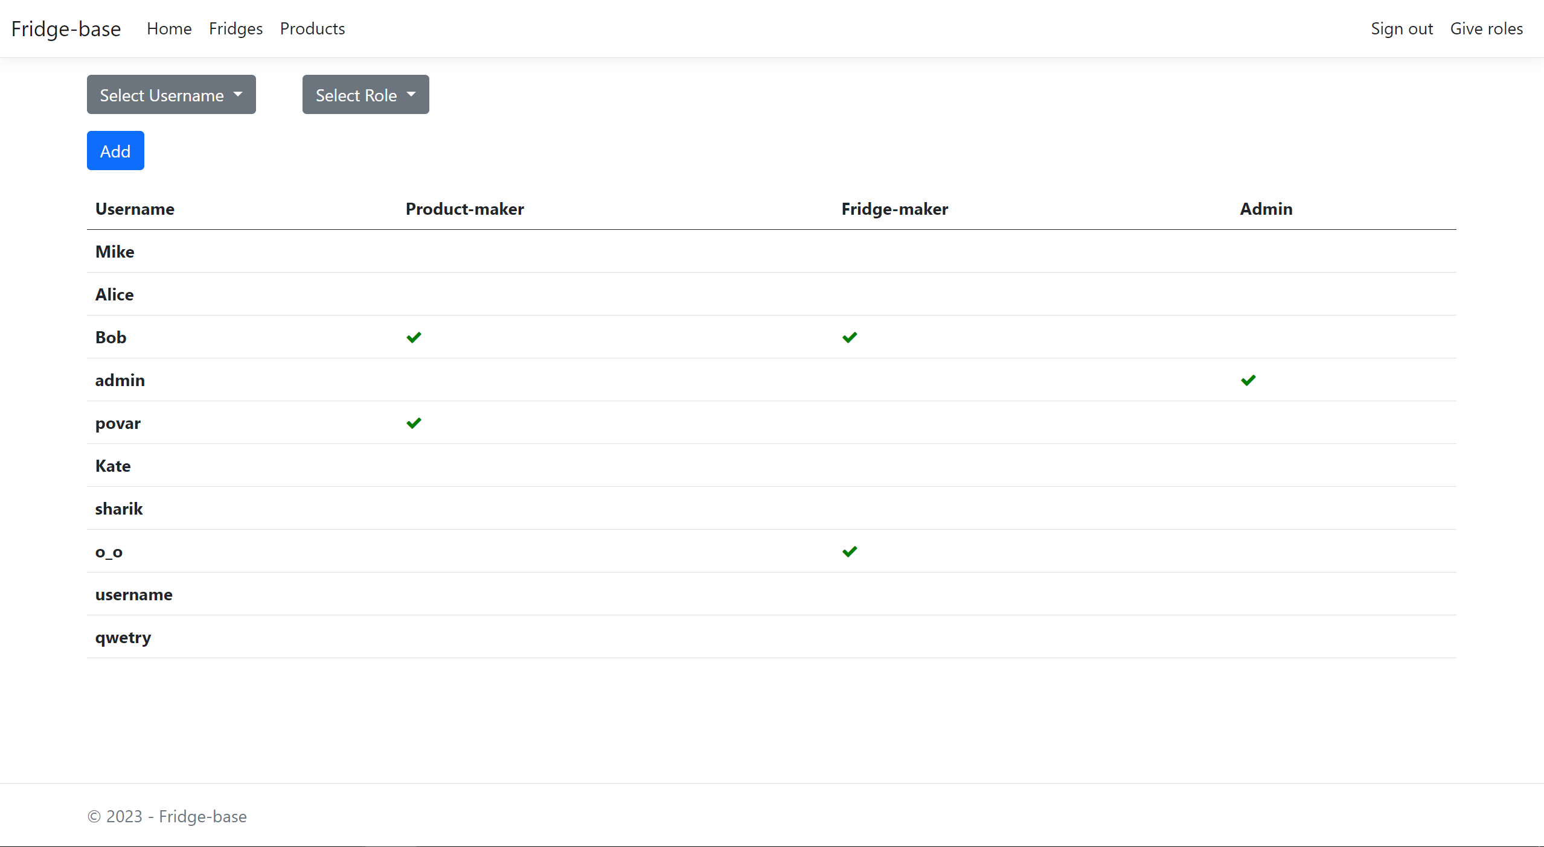This screenshot has width=1544, height=847.
Task: Expand the Select Username chevron arrow
Action: (239, 94)
